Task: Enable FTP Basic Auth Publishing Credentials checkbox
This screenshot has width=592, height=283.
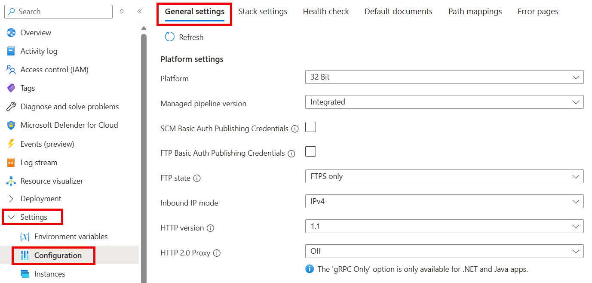Action: 310,151
